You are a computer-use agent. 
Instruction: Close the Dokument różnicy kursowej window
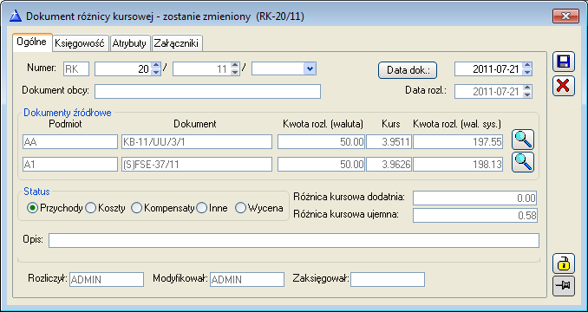tap(565, 16)
